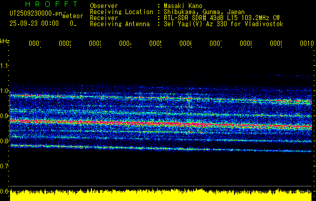The width and height of the screenshot is (316, 201).
Task: Click the Receiver label
Action: click(x=104, y=18)
